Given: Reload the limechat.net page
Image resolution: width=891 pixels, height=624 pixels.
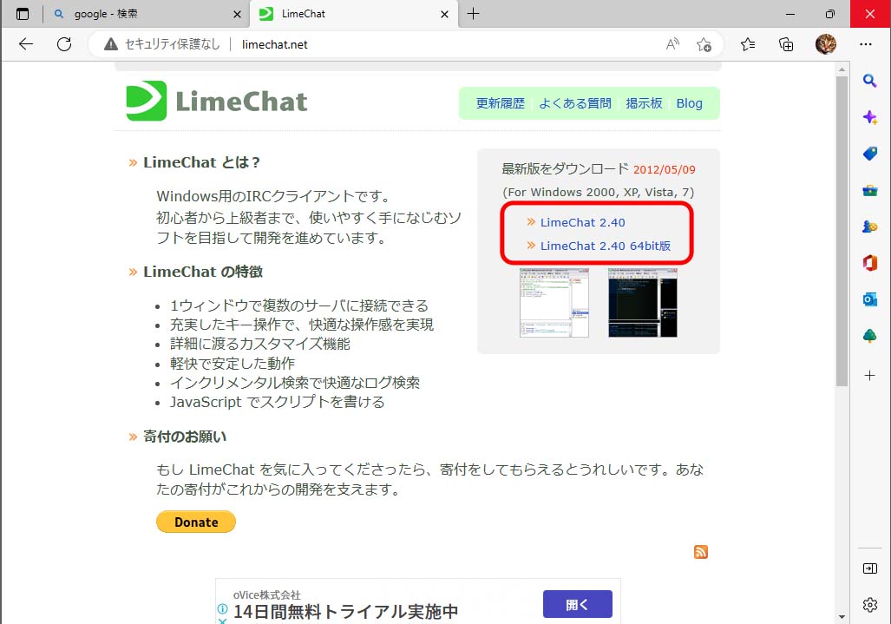Looking at the screenshot, I should click(x=64, y=44).
